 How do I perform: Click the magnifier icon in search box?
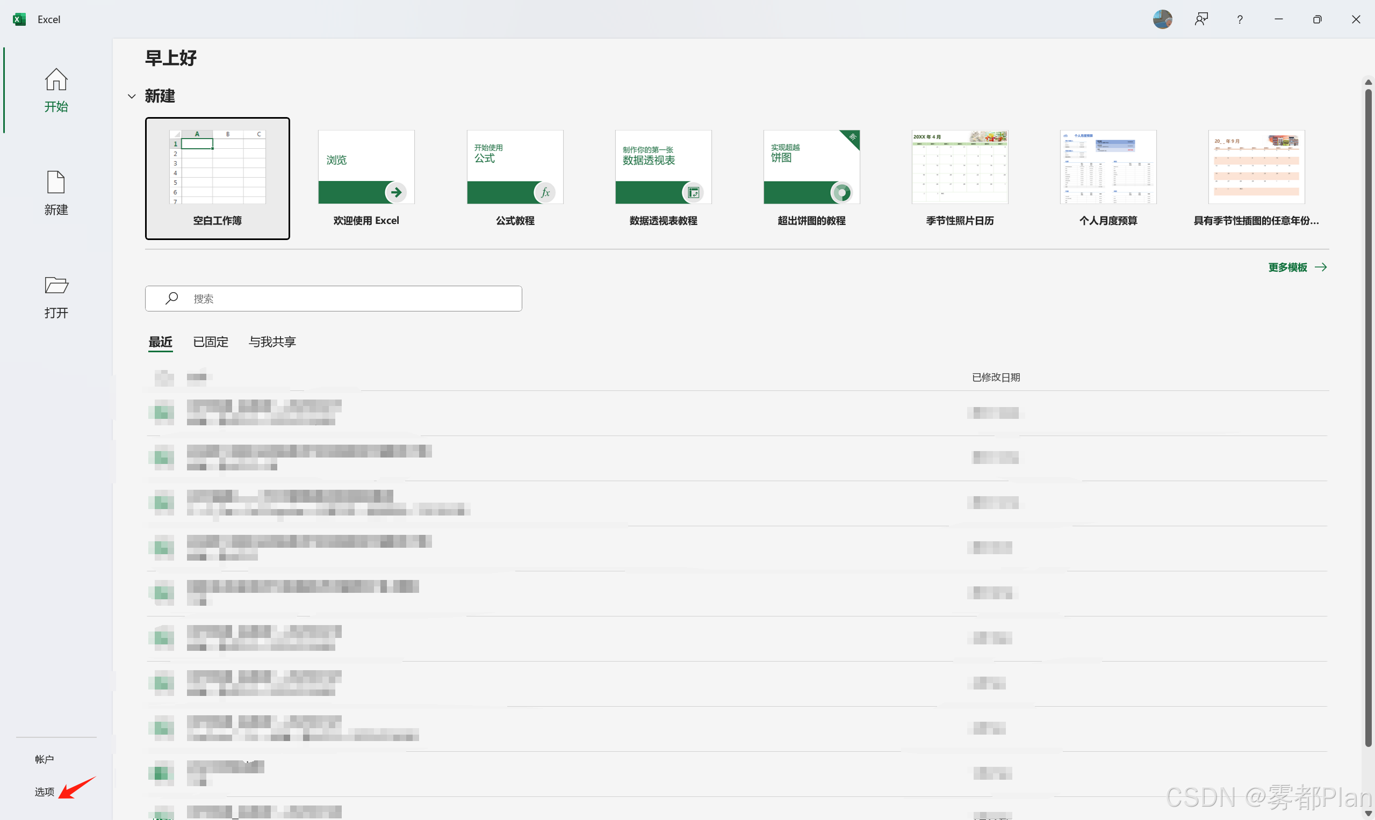171,299
